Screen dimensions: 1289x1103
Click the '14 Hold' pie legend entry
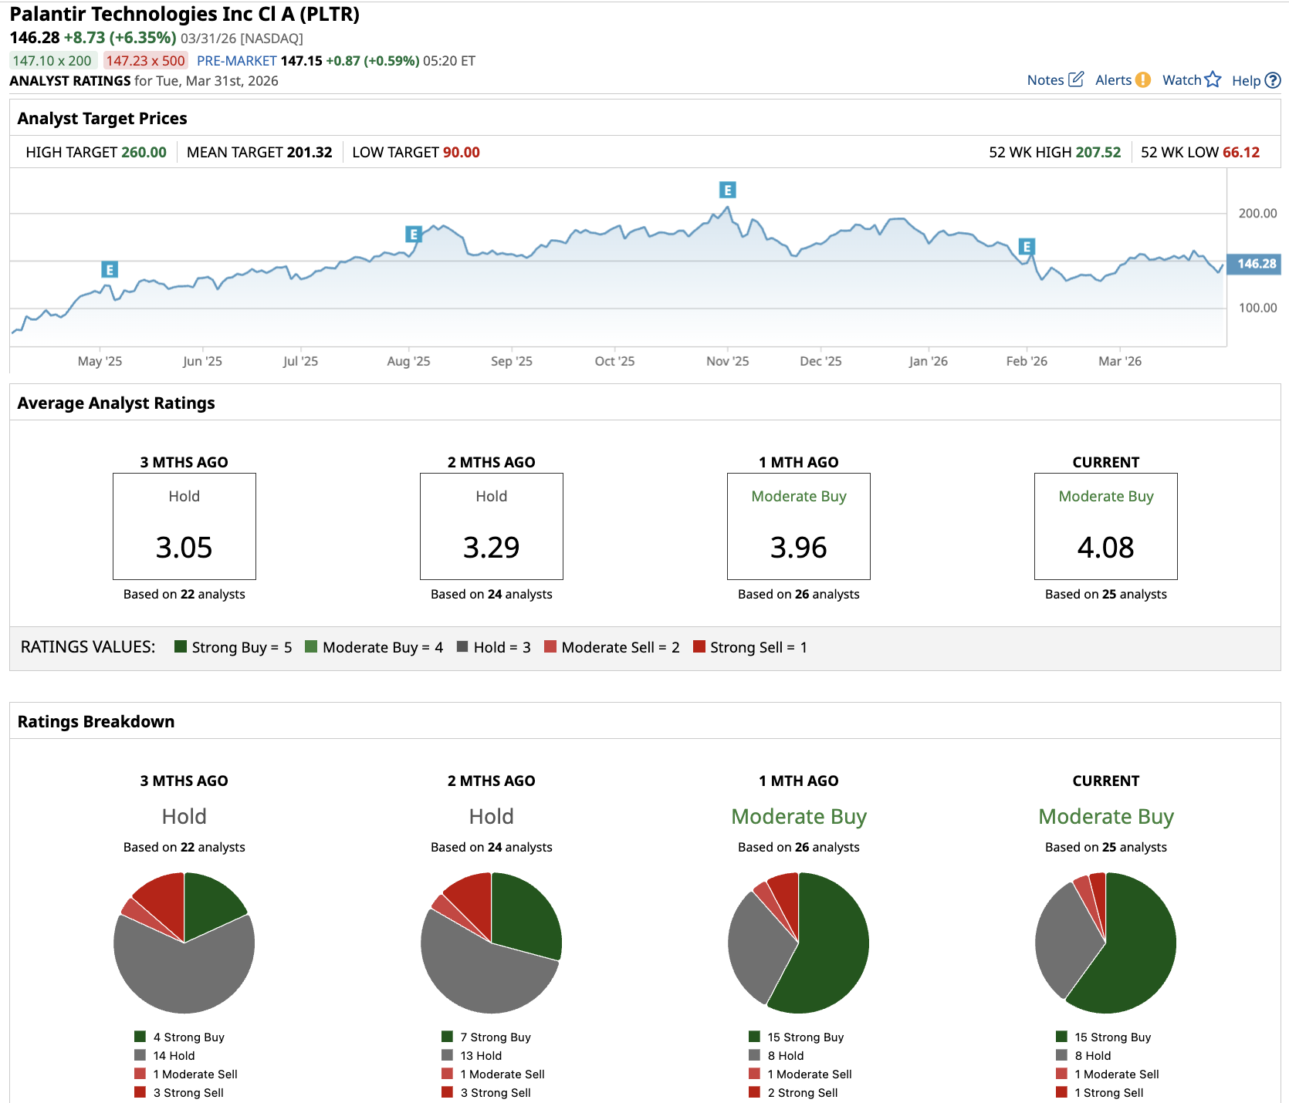click(165, 1056)
